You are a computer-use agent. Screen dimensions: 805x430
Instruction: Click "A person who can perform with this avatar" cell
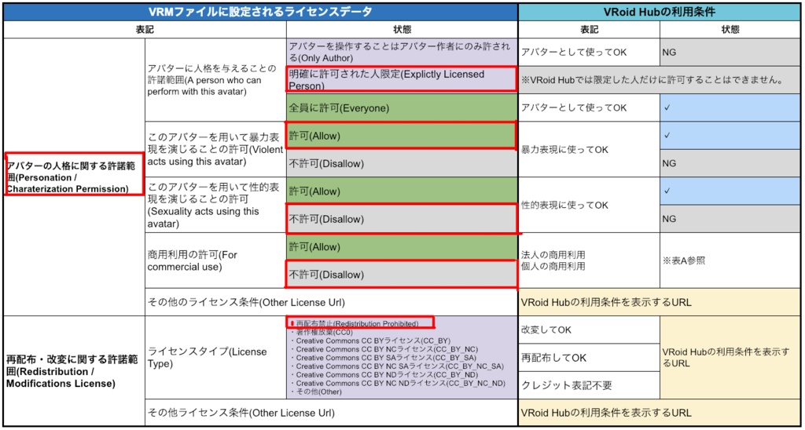pyautogui.click(x=215, y=80)
